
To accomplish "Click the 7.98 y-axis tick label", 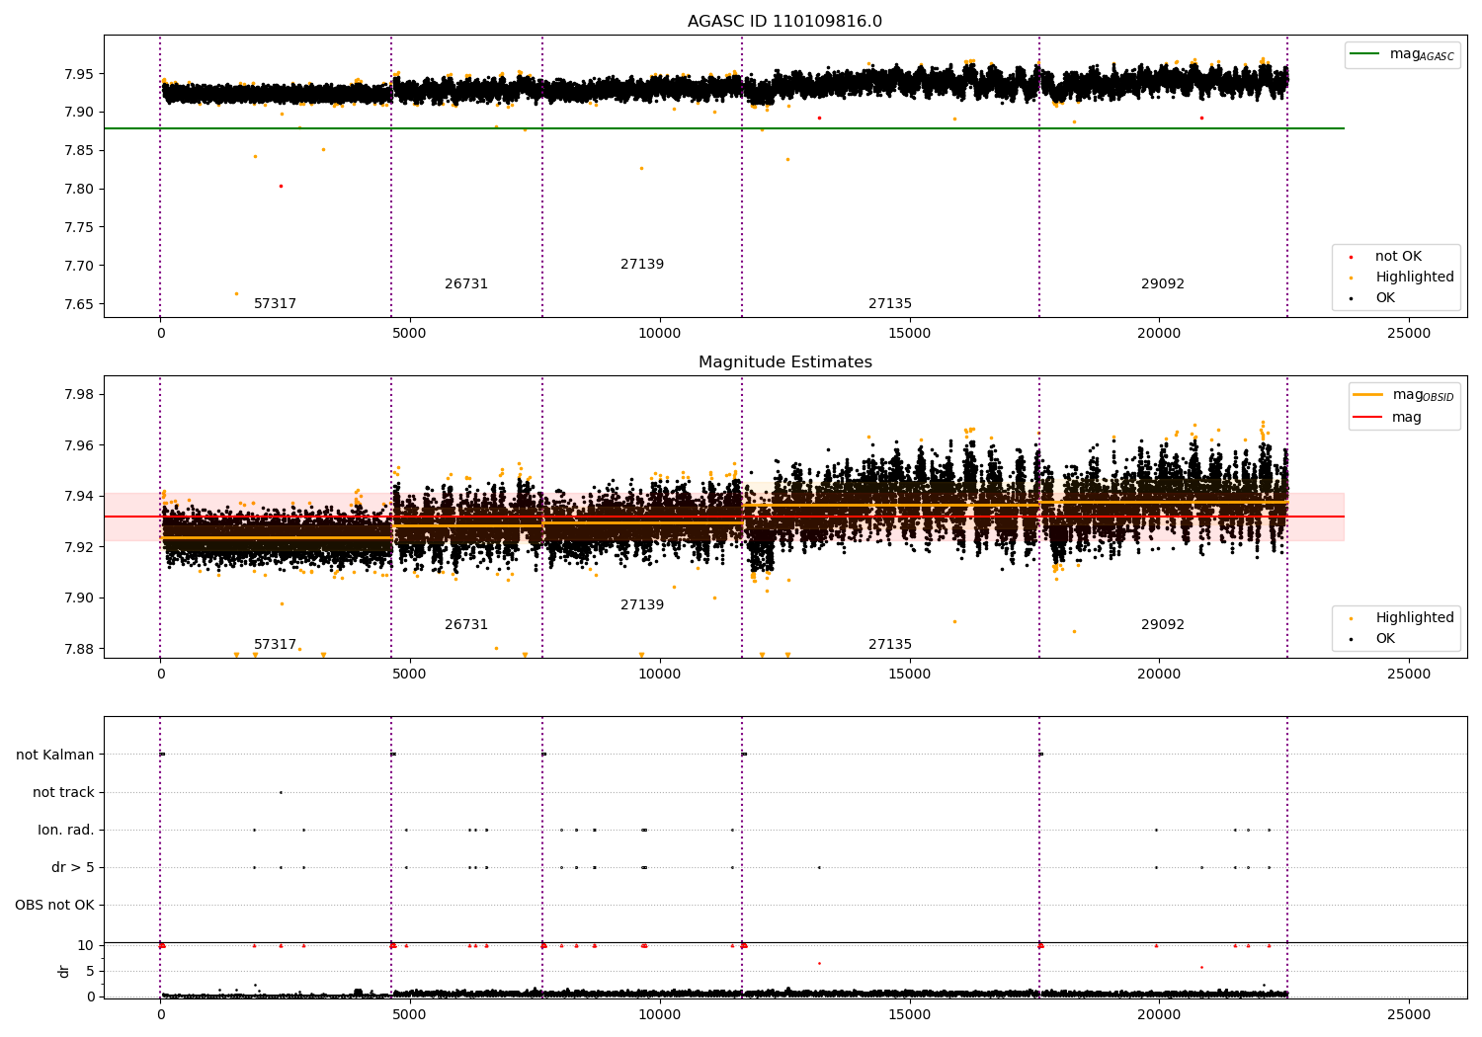I will pos(79,395).
